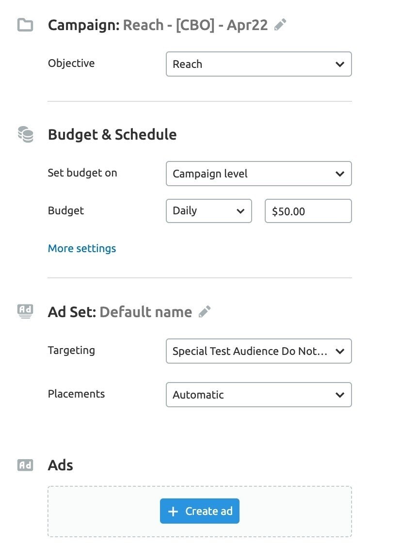Click the Ads section icon
This screenshot has width=416, height=544.
25,465
